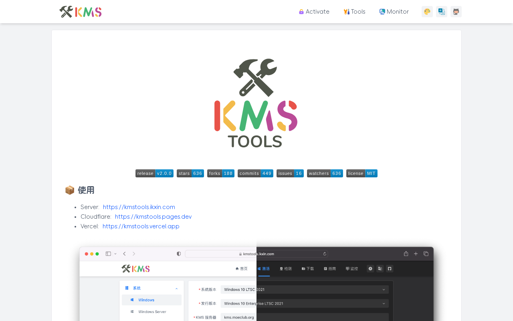Click the large KMS Tools logo

click(x=256, y=103)
